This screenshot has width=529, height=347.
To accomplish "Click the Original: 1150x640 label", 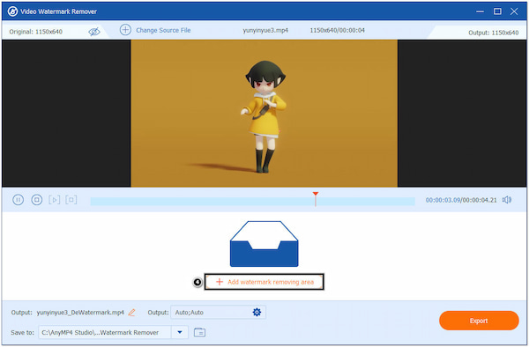I will pyautogui.click(x=36, y=32).
